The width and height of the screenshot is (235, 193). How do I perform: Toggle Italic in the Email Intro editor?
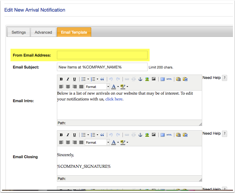pyautogui.click(x=68, y=79)
